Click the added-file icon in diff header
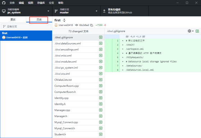The width and height of the screenshot is (201, 138). point(197,31)
